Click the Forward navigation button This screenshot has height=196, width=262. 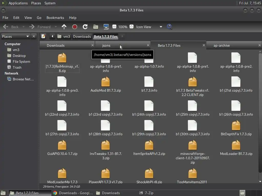pos(40,27)
